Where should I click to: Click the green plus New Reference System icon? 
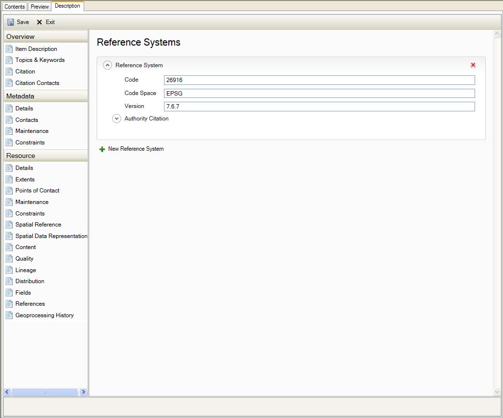(x=102, y=149)
